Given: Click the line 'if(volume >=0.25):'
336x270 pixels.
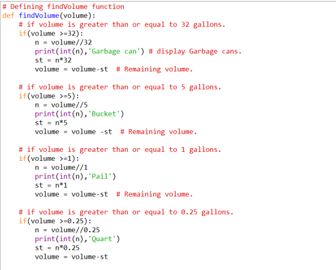Looking at the screenshot, I should (55, 221).
